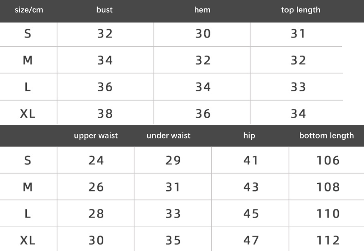Click the bust value 36 for size L
364x251 pixels.
point(105,87)
